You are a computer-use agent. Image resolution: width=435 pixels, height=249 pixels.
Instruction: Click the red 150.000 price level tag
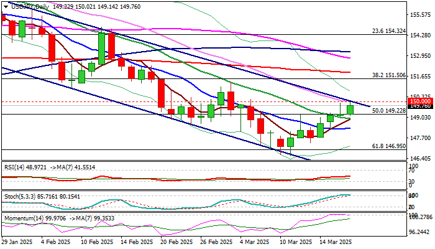(419, 101)
